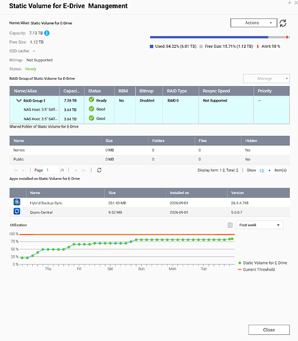298x341 pixels.
Task: Click the RAID Type column header
Action: tap(181, 91)
